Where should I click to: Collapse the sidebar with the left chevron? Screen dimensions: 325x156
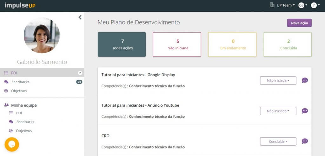click(x=80, y=17)
